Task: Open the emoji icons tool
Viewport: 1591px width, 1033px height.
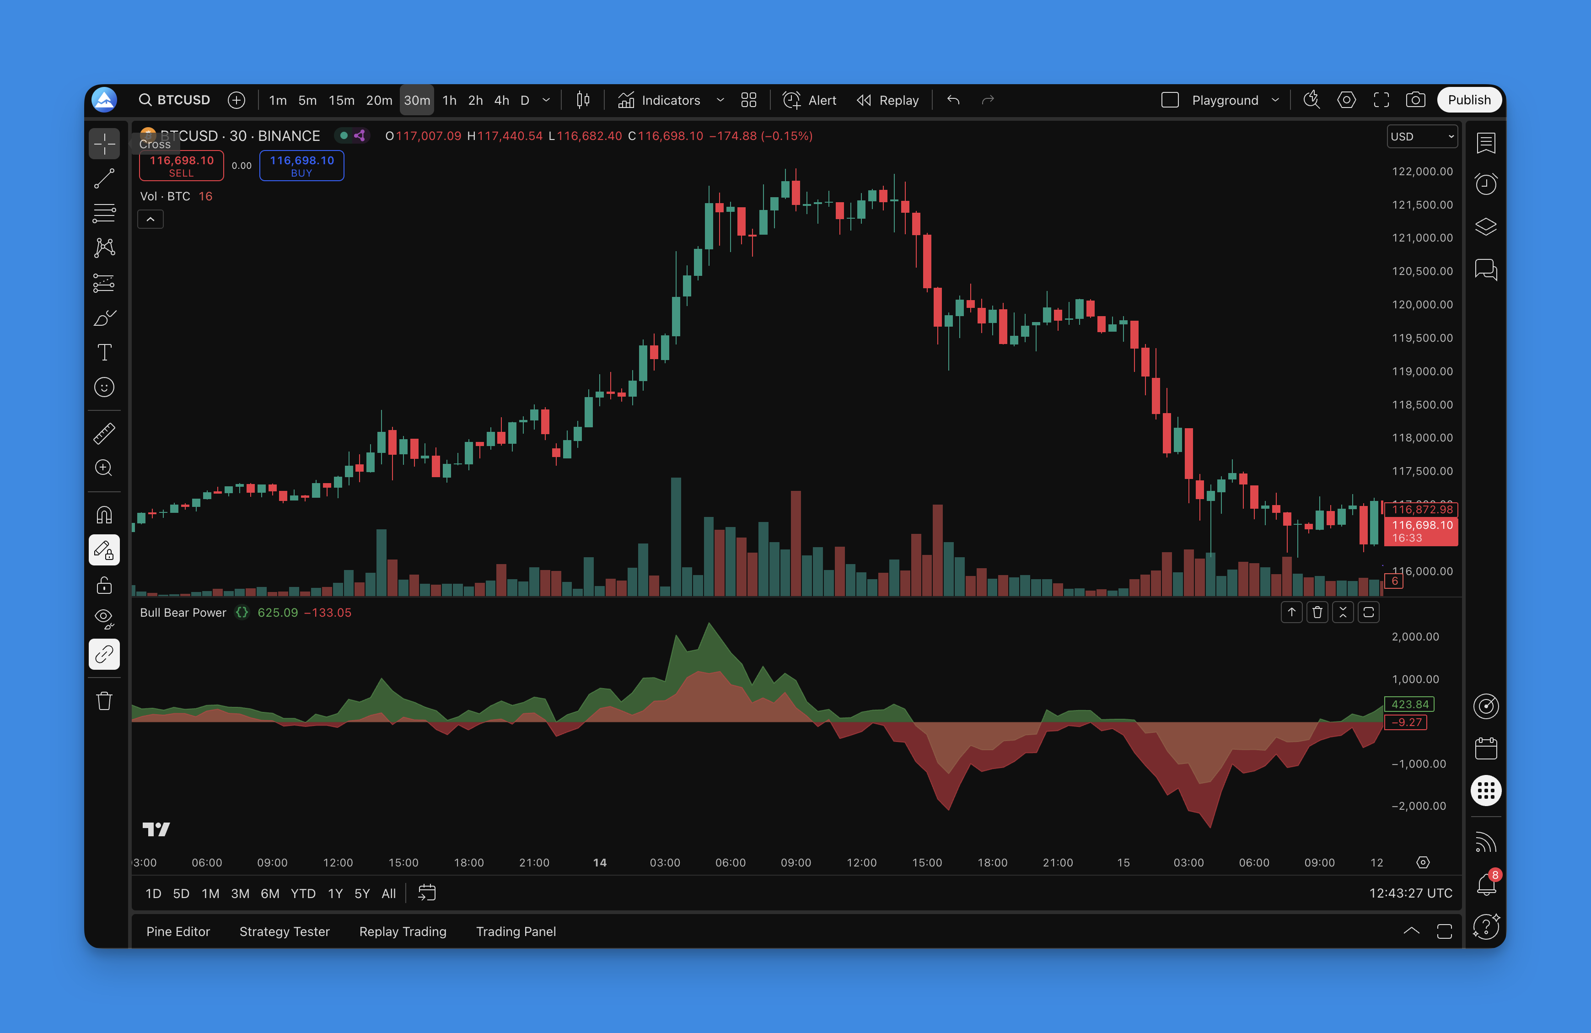Action: point(104,387)
